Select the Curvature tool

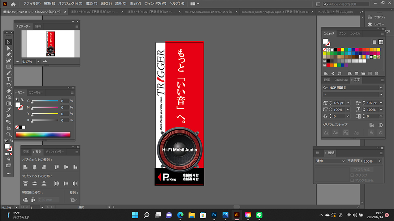(x=9, y=60)
